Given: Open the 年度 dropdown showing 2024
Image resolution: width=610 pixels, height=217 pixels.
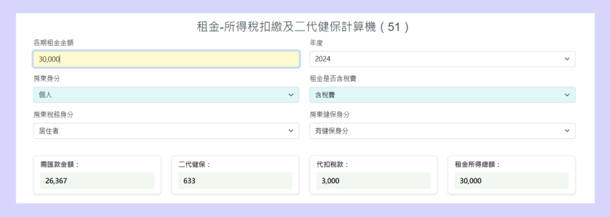Looking at the screenshot, I should [443, 59].
